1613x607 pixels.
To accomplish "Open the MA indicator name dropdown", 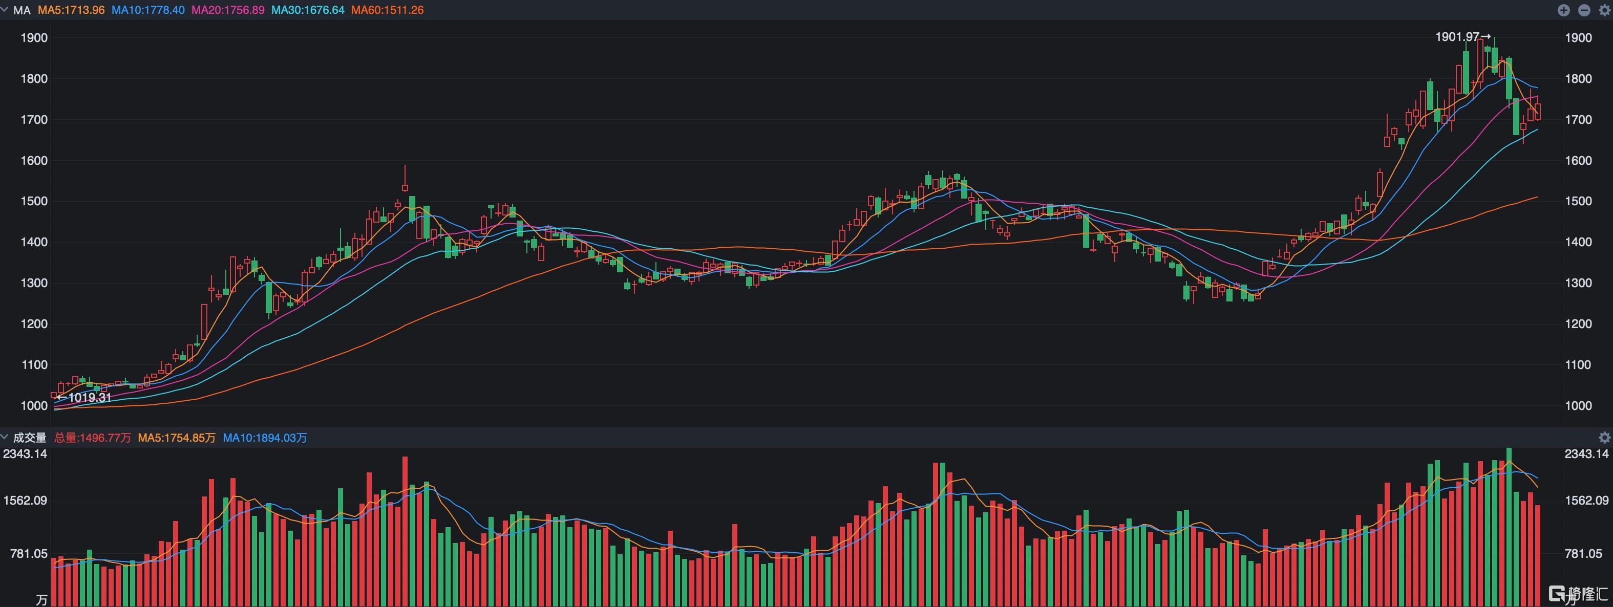I will coord(22,10).
